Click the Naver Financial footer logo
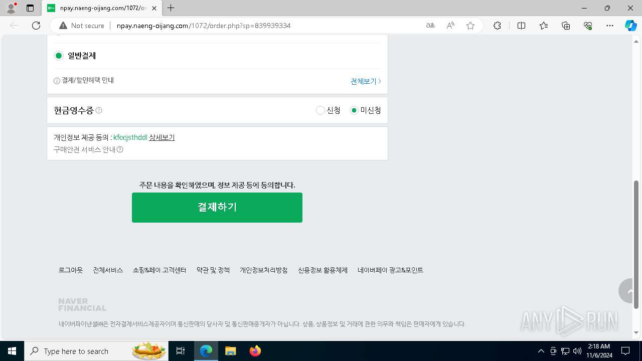 (82, 305)
